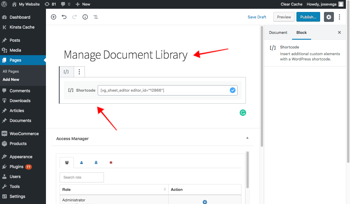Open the editor settings gear icon
This screenshot has width=350, height=204.
click(329, 17)
